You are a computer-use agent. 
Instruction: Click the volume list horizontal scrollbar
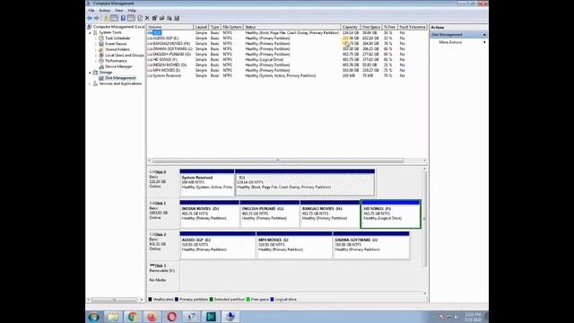click(278, 161)
